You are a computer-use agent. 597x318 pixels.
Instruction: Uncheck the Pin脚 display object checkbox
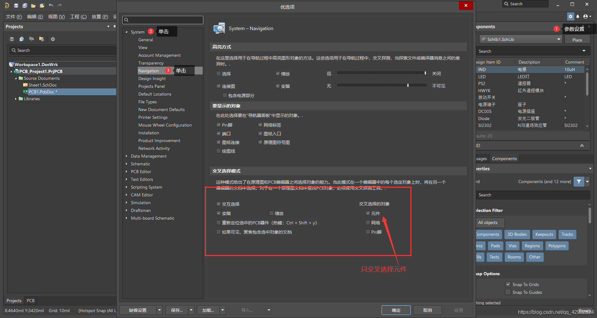[218, 125]
